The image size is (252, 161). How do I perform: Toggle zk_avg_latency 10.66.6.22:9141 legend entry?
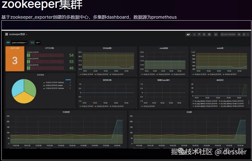(x=231, y=101)
